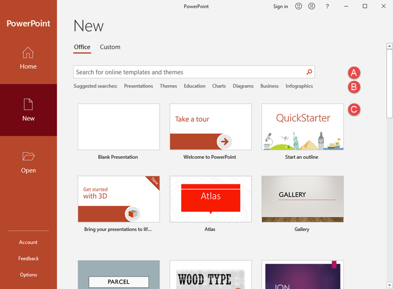This screenshot has width=393, height=289.
Task: Search suggested term Charts
Action: tap(219, 86)
